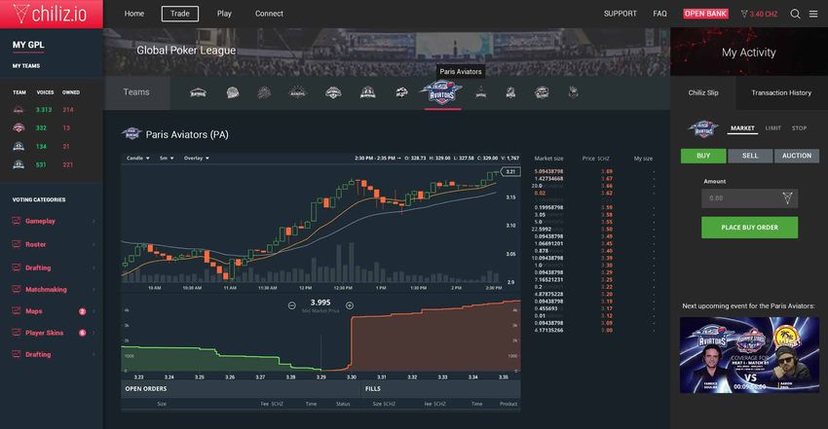Image resolution: width=828 pixels, height=429 pixels.
Task: Click the SUPPORT link
Action: coord(620,14)
